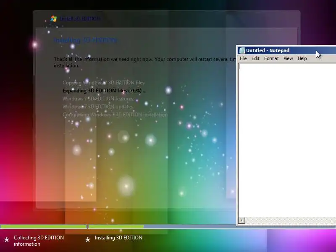The image size is (336, 252).
Task: Click the Notepad horizontal scrollbar left arrow
Action: point(242,220)
